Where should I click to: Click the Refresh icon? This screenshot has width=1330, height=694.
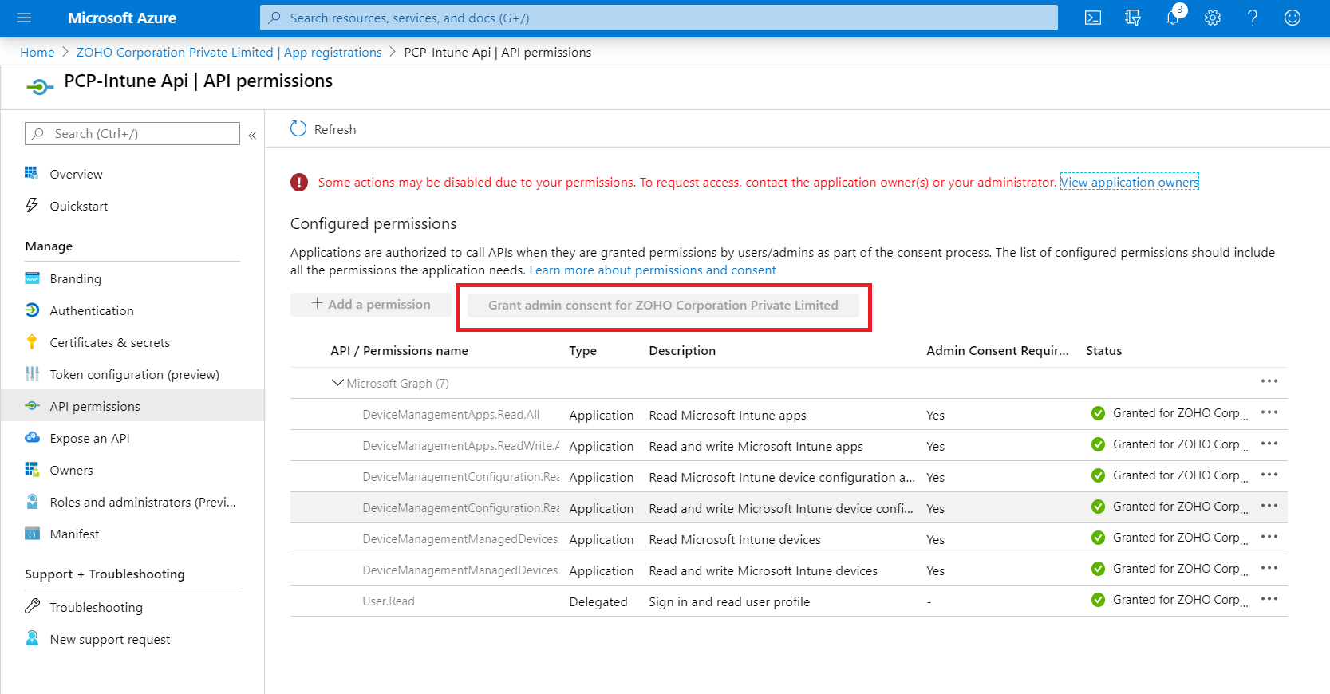[x=298, y=129]
